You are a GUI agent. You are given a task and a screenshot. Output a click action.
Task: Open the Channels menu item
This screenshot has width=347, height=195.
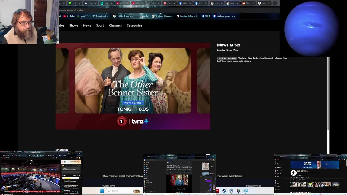pyautogui.click(x=115, y=25)
